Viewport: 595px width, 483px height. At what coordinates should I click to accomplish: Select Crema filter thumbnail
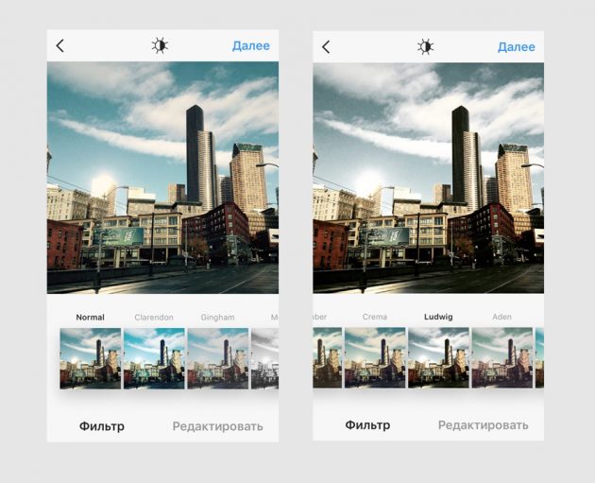[375, 357]
